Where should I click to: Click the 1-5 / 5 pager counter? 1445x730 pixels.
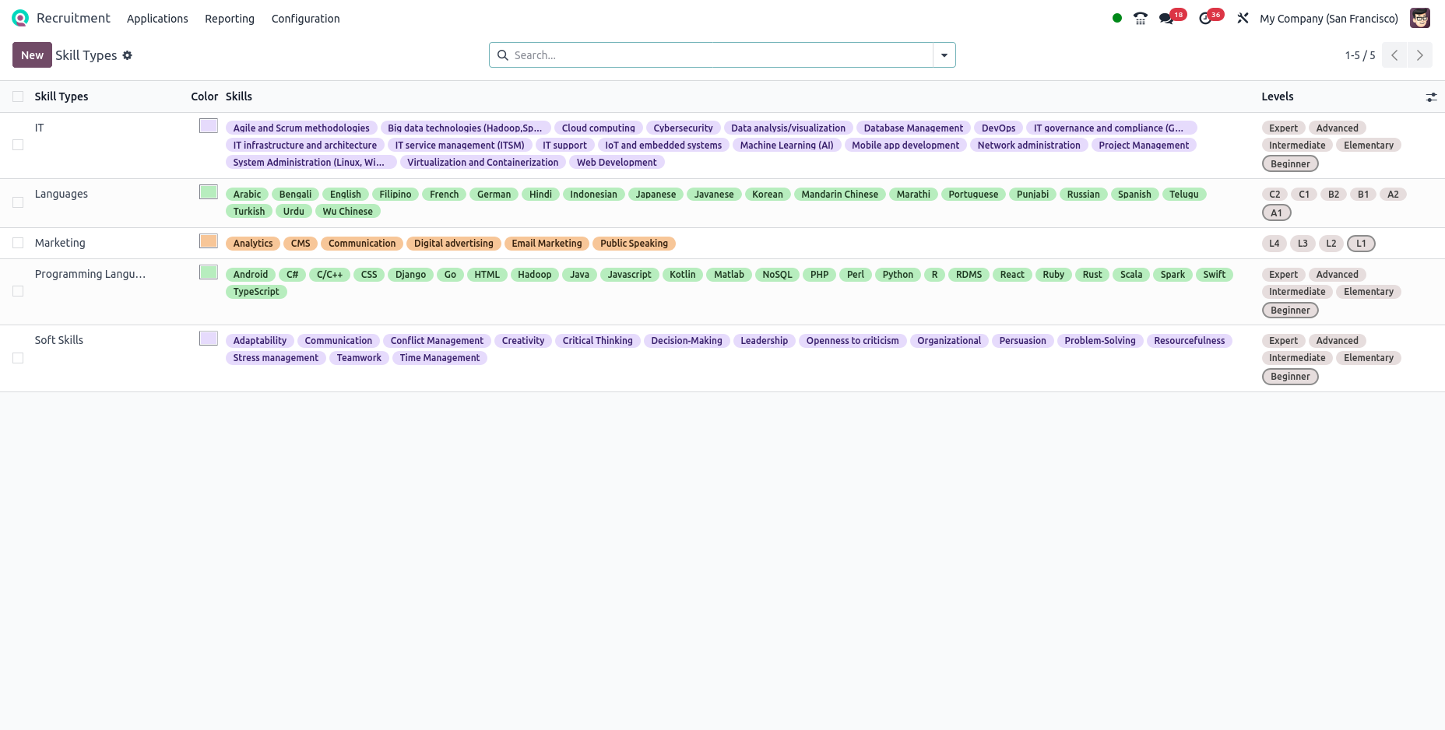coord(1360,55)
